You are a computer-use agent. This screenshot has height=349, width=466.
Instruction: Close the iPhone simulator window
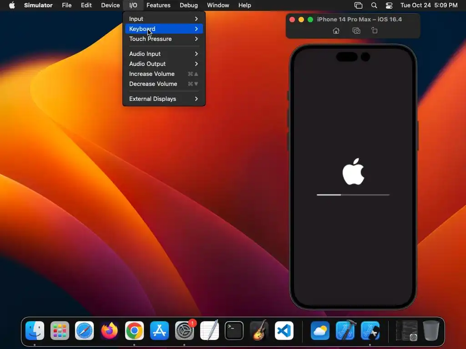pyautogui.click(x=292, y=19)
